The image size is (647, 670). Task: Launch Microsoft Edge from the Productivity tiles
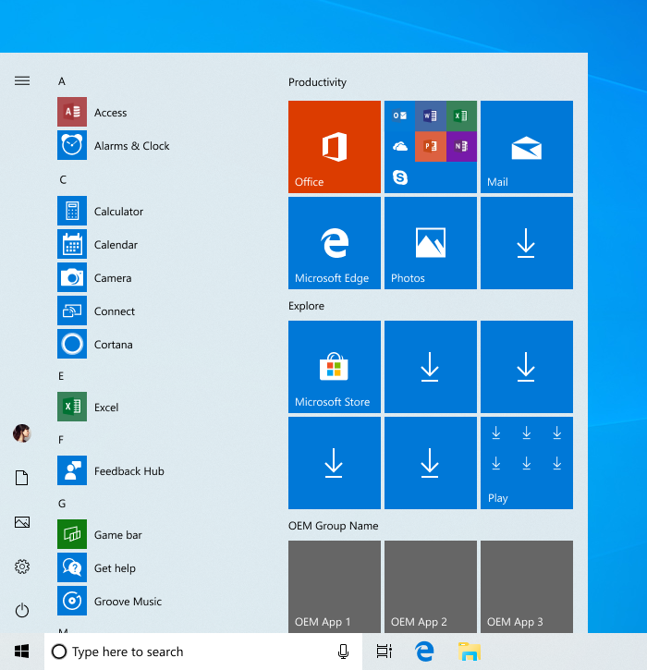point(334,243)
